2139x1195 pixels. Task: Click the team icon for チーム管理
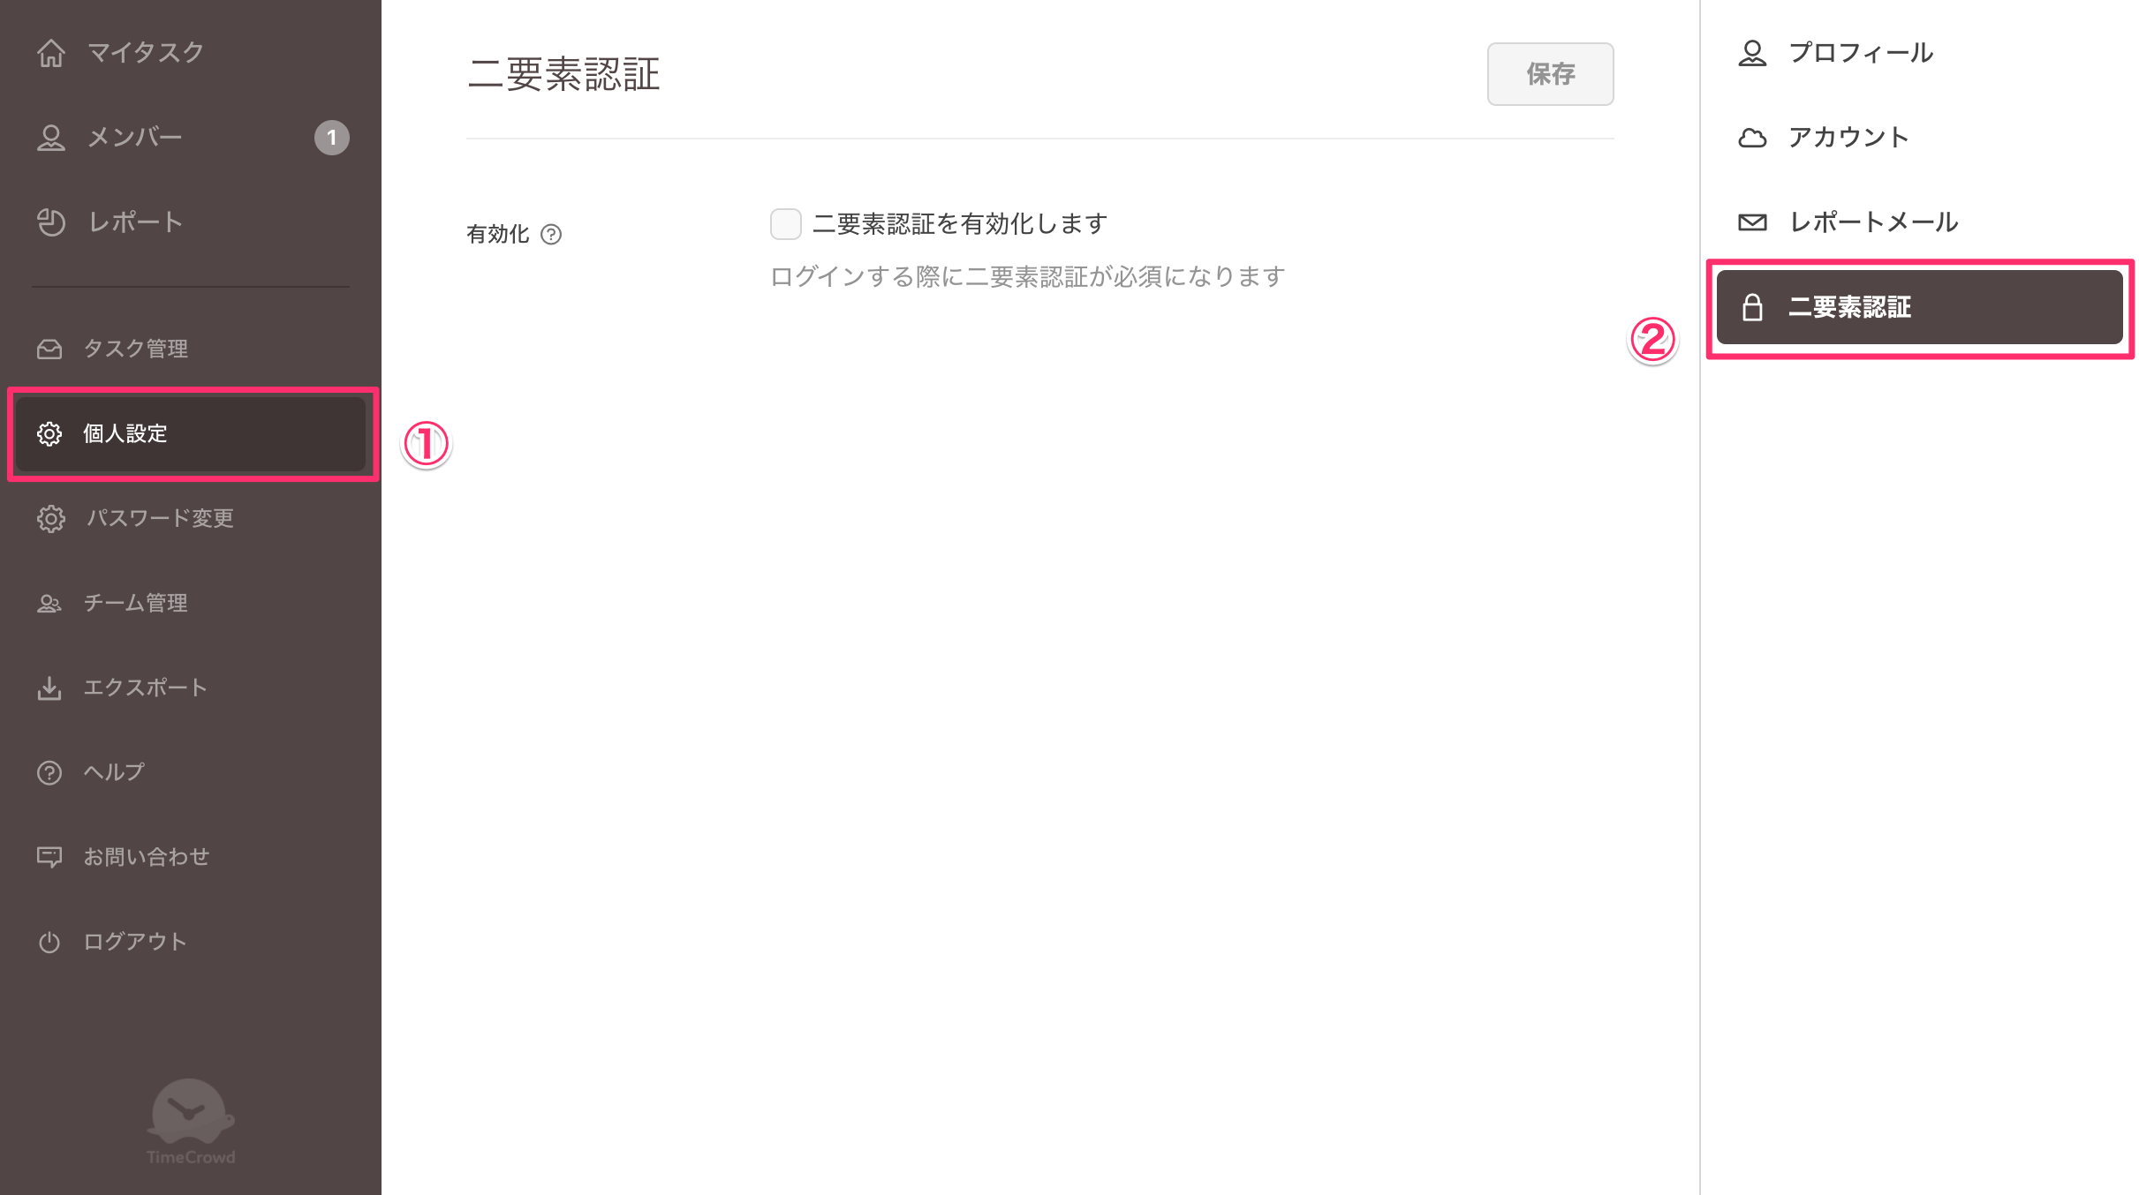click(49, 604)
